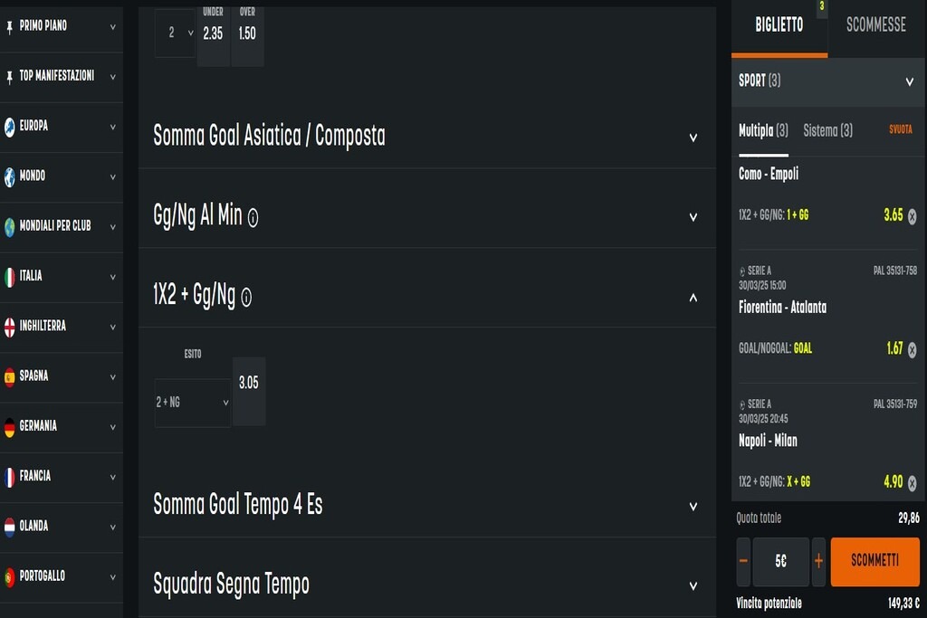Remove the Como - Empoli bet from slip

coord(912,216)
